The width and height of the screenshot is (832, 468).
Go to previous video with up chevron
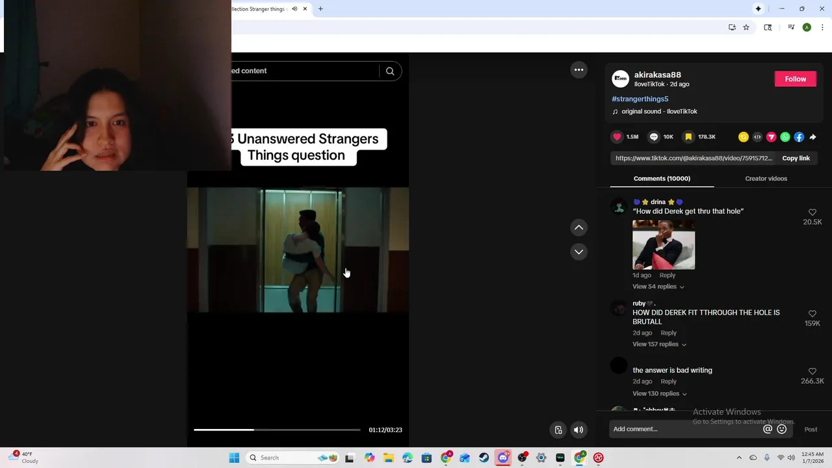tap(578, 227)
